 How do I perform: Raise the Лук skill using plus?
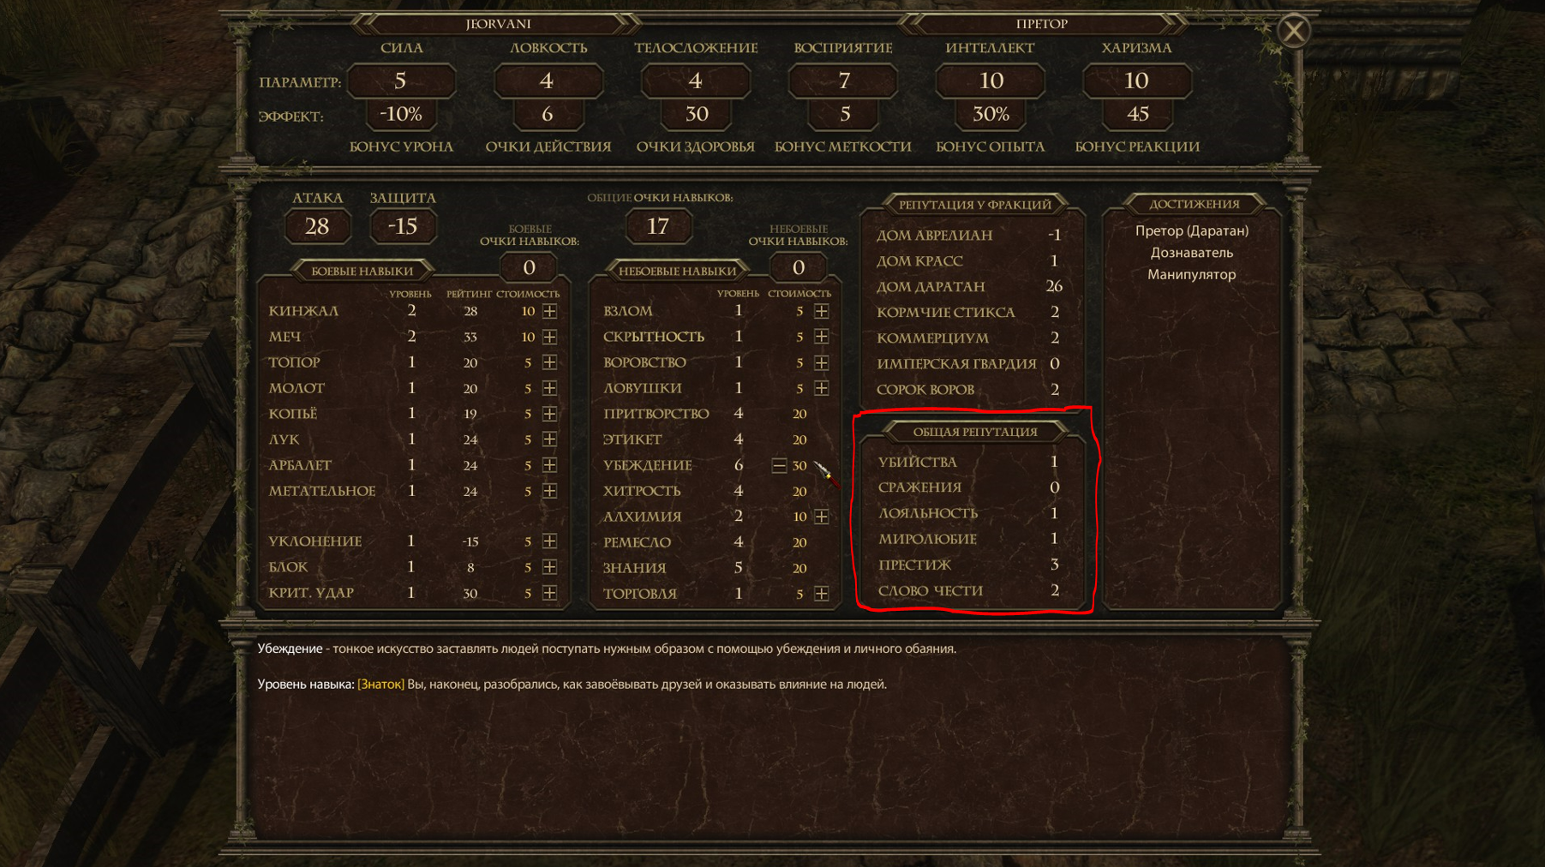pos(549,439)
